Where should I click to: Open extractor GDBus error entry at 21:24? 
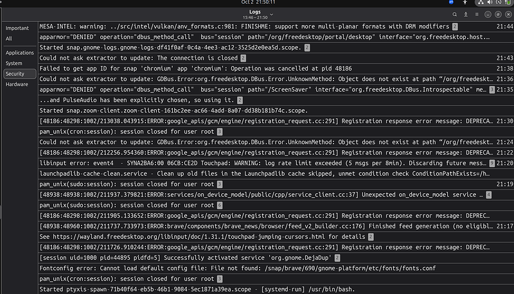pos(276,142)
